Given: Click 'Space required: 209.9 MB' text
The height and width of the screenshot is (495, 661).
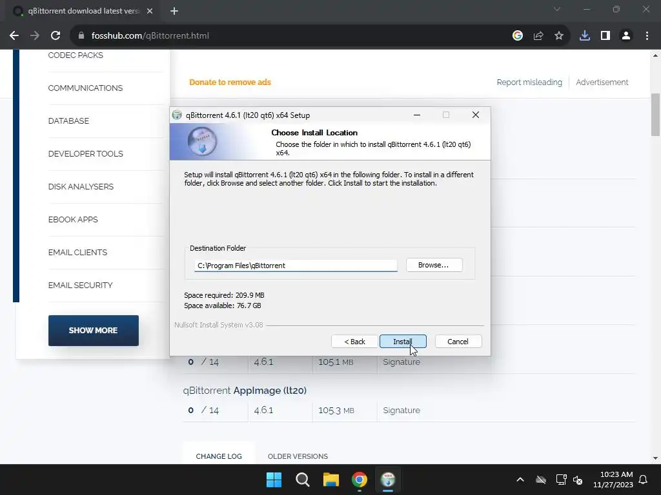Looking at the screenshot, I should [x=224, y=295].
